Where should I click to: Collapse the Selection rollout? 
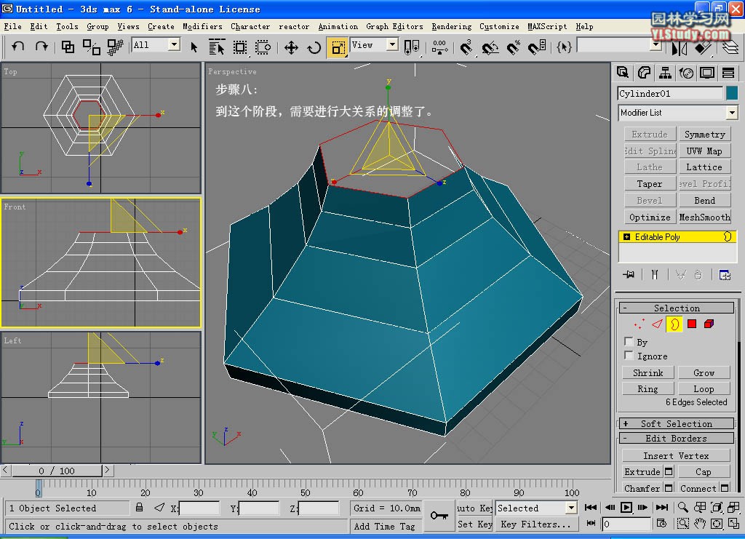pyautogui.click(x=677, y=308)
